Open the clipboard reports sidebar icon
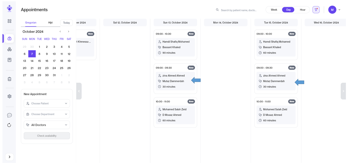 [x=9, y=79]
